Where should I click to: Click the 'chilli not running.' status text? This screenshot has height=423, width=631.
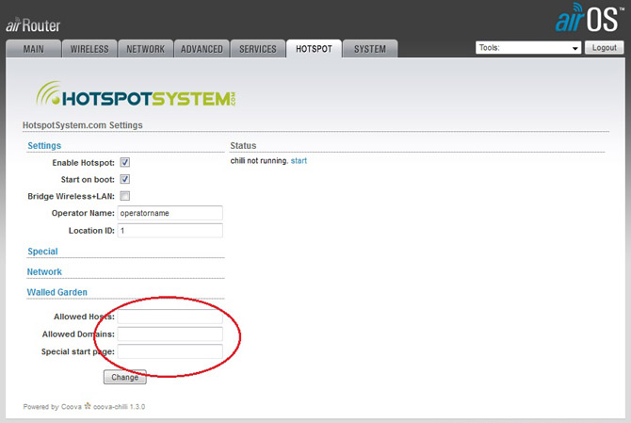click(x=259, y=160)
